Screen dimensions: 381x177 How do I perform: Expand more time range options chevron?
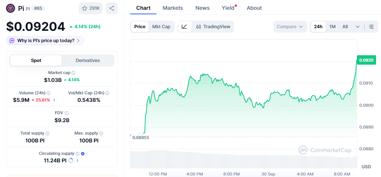tap(358, 27)
